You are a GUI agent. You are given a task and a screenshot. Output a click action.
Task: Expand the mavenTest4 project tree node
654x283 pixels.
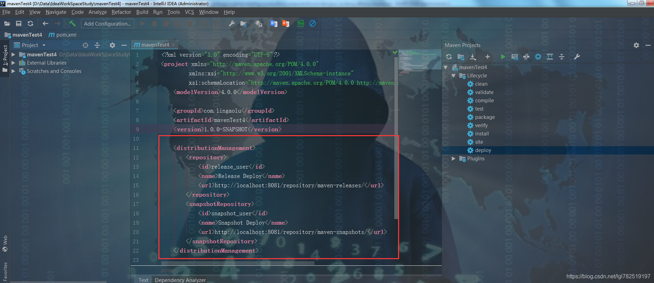pyautogui.click(x=13, y=55)
